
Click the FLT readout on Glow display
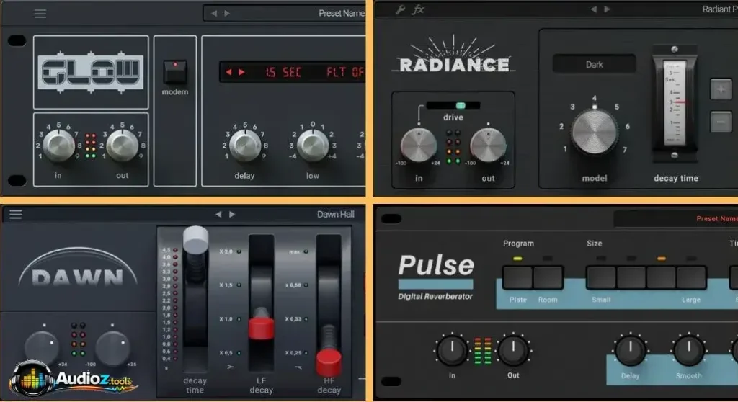(x=336, y=72)
